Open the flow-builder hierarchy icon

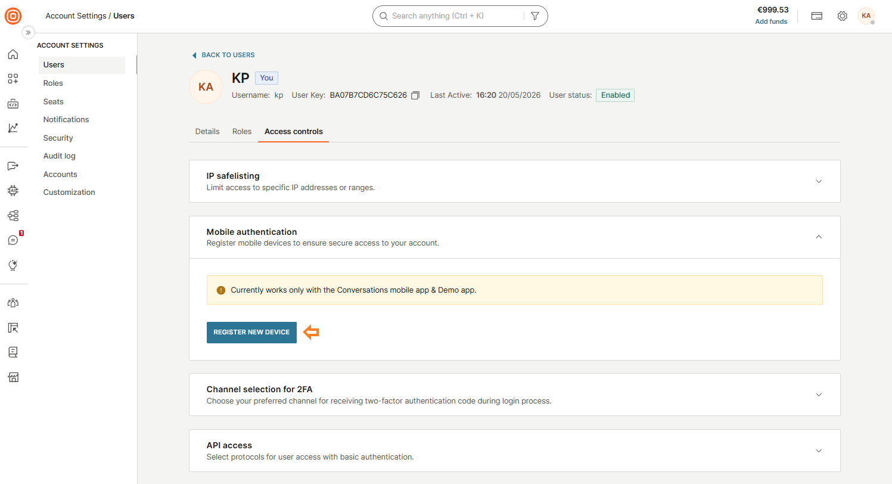13,215
